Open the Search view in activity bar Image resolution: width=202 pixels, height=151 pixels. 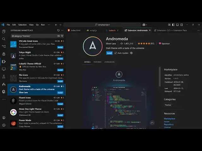pos(4,39)
